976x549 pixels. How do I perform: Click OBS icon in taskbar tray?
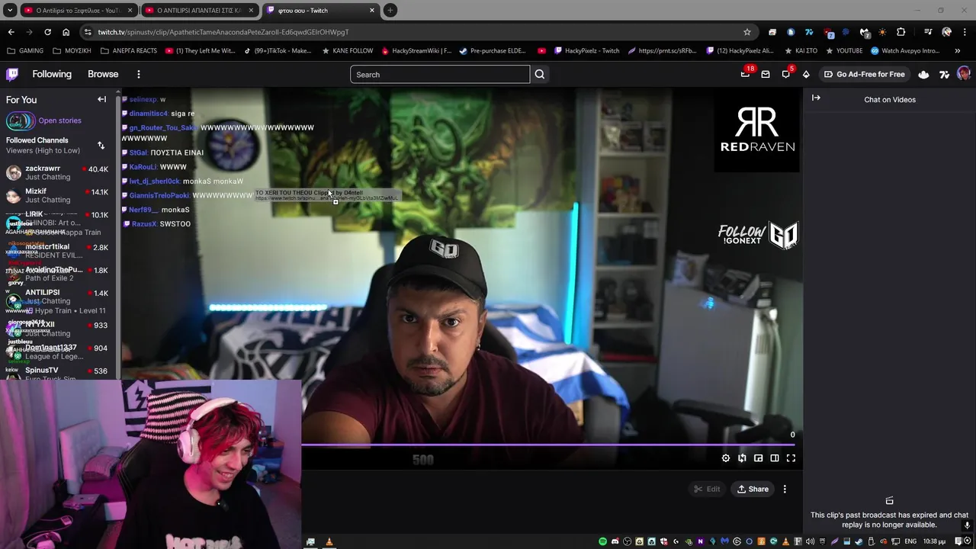coord(627,541)
